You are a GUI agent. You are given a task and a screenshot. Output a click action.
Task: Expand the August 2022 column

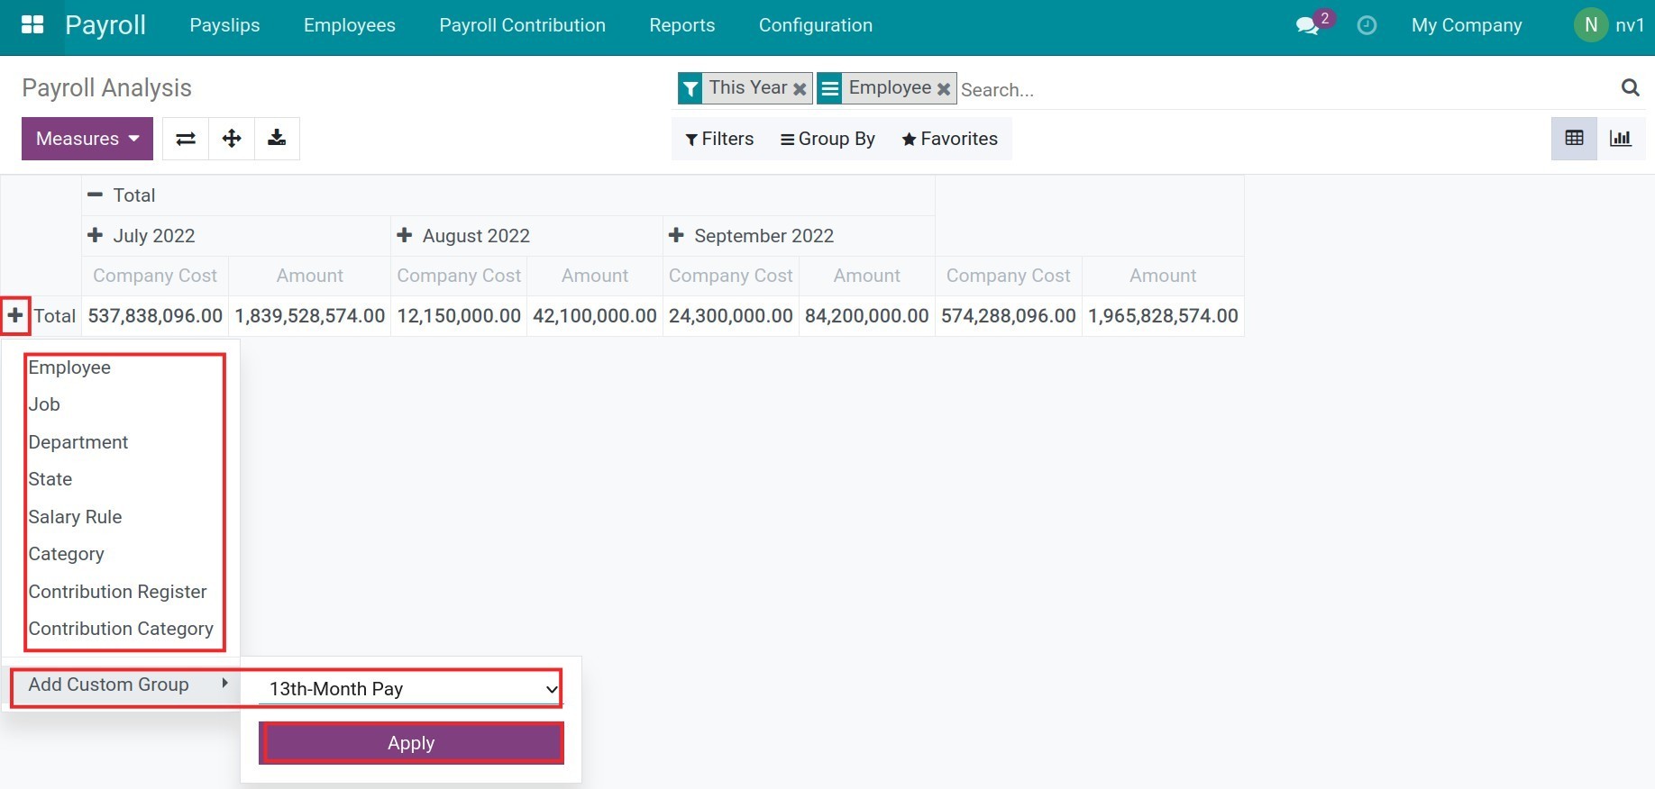(405, 235)
